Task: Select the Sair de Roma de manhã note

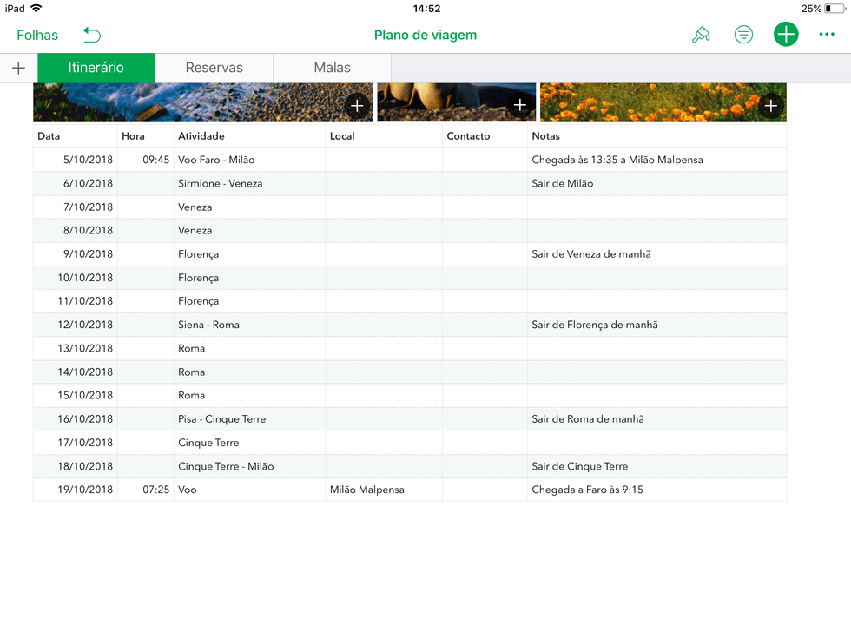Action: pyautogui.click(x=656, y=418)
